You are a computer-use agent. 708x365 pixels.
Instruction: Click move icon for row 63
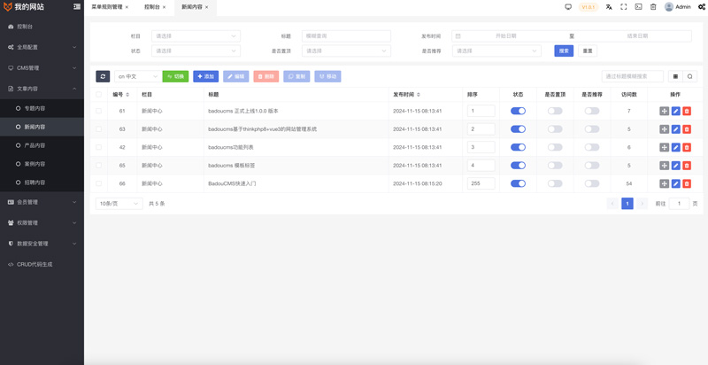[x=665, y=129]
